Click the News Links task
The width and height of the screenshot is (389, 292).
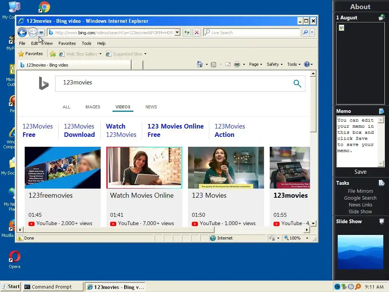coord(360,205)
